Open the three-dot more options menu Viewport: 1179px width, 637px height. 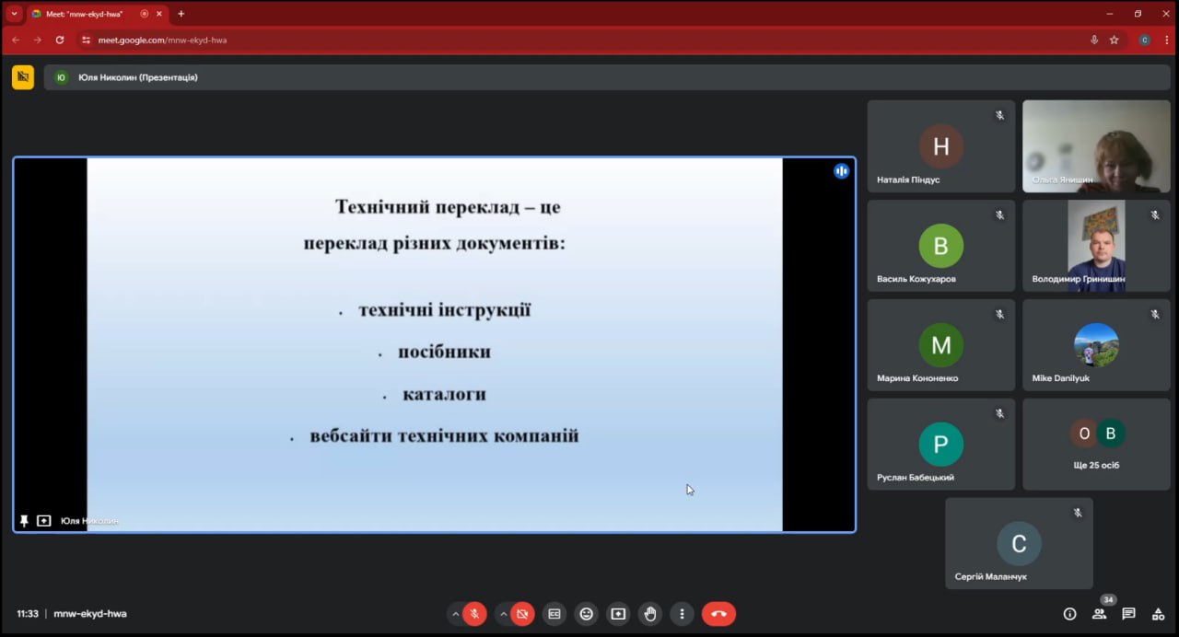pyautogui.click(x=682, y=614)
